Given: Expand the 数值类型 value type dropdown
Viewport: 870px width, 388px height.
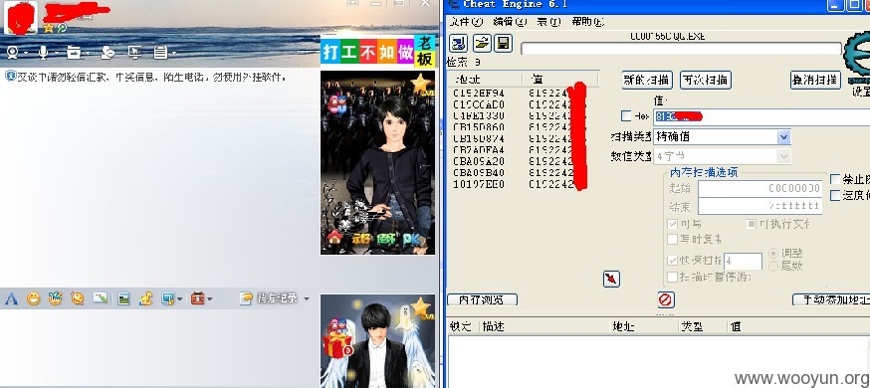Looking at the screenshot, I should coord(783,156).
